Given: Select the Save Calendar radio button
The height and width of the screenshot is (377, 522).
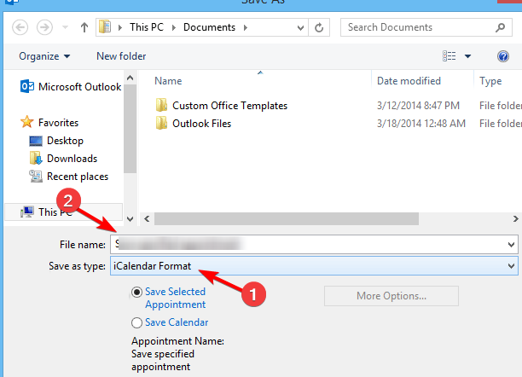Looking at the screenshot, I should 136,323.
